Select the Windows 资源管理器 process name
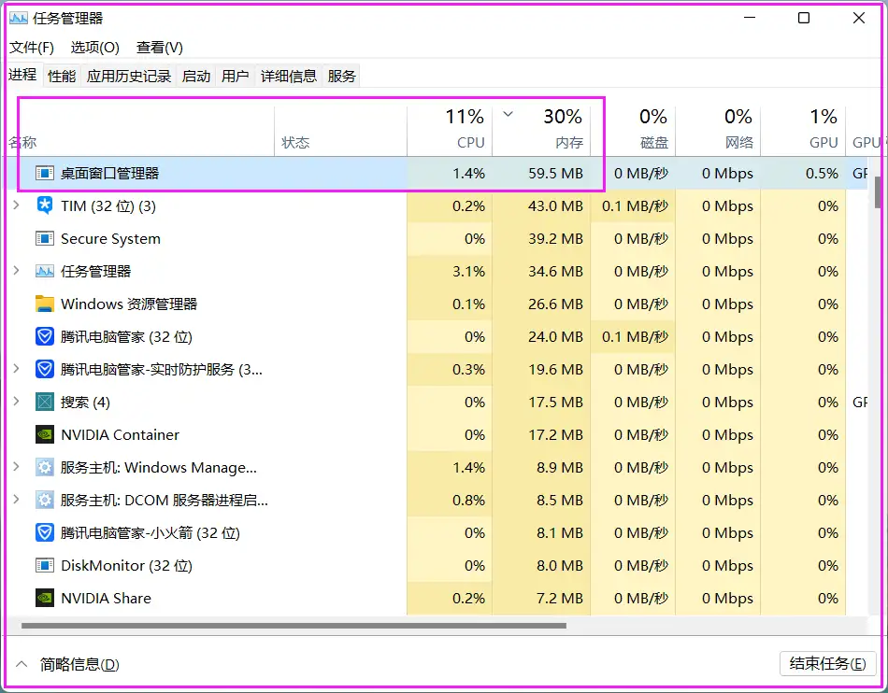This screenshot has width=888, height=693. point(129,304)
